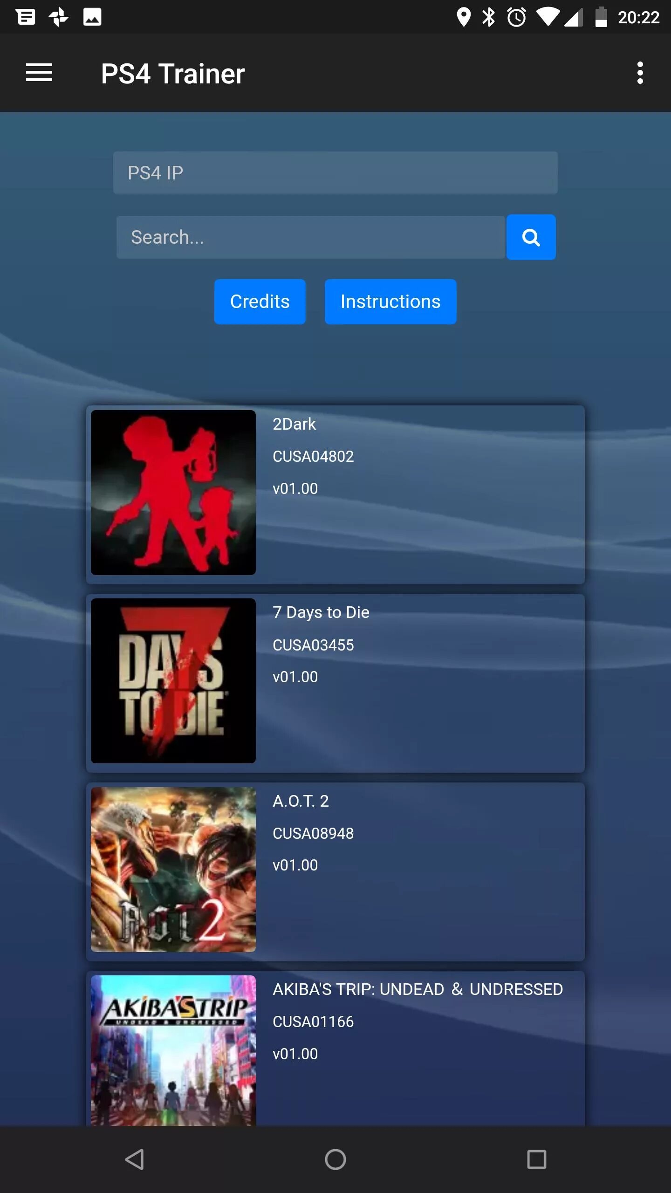The image size is (671, 1193).
Task: Tap the pinwheel notification icon in status bar
Action: (59, 17)
